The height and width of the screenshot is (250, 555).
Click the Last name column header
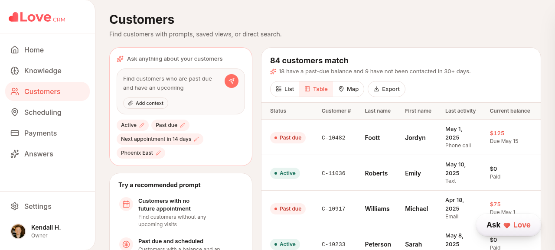click(378, 111)
